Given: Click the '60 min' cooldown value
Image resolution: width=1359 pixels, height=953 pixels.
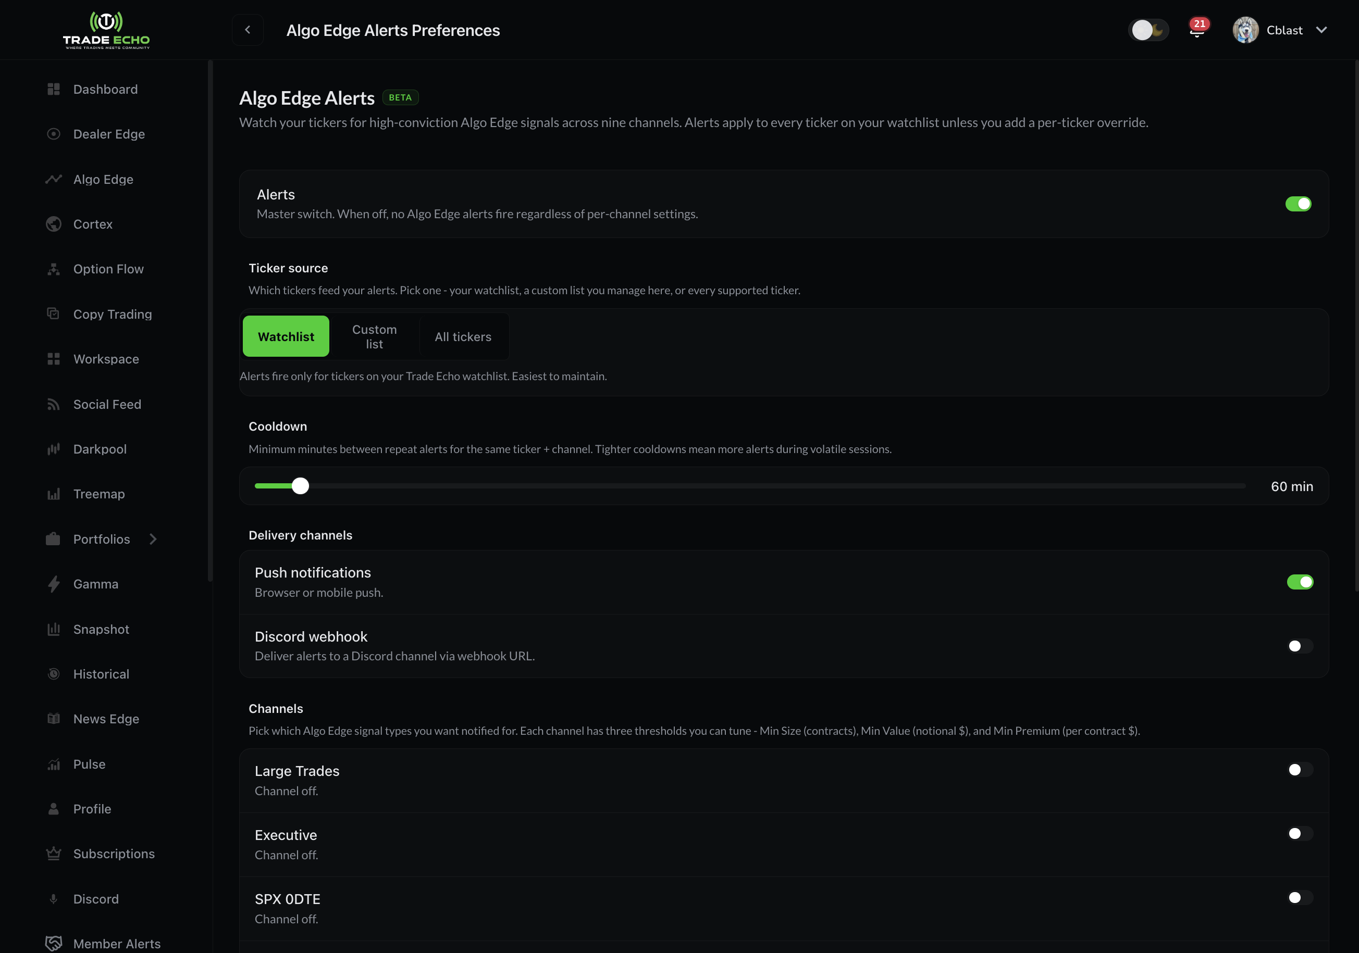Looking at the screenshot, I should pos(1292,486).
